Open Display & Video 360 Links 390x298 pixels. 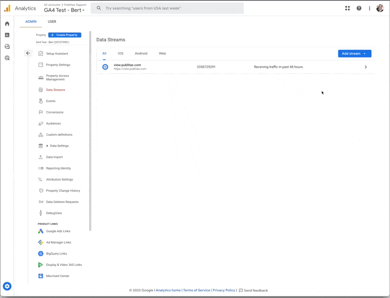pyautogui.click(x=64, y=265)
